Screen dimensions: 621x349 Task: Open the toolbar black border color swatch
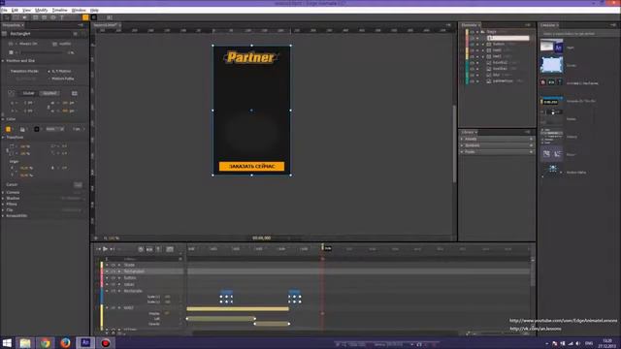tap(94, 17)
